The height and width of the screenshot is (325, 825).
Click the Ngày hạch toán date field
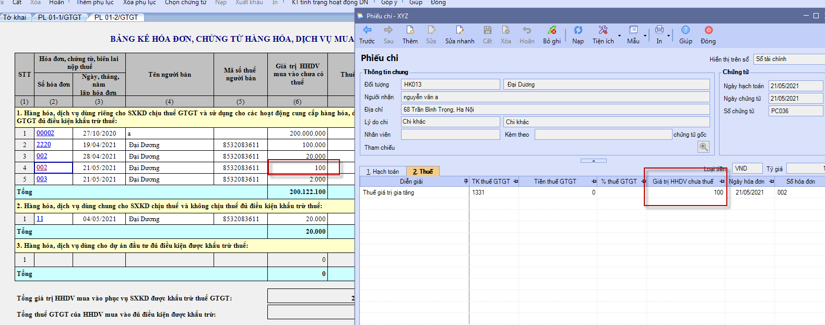coord(796,86)
